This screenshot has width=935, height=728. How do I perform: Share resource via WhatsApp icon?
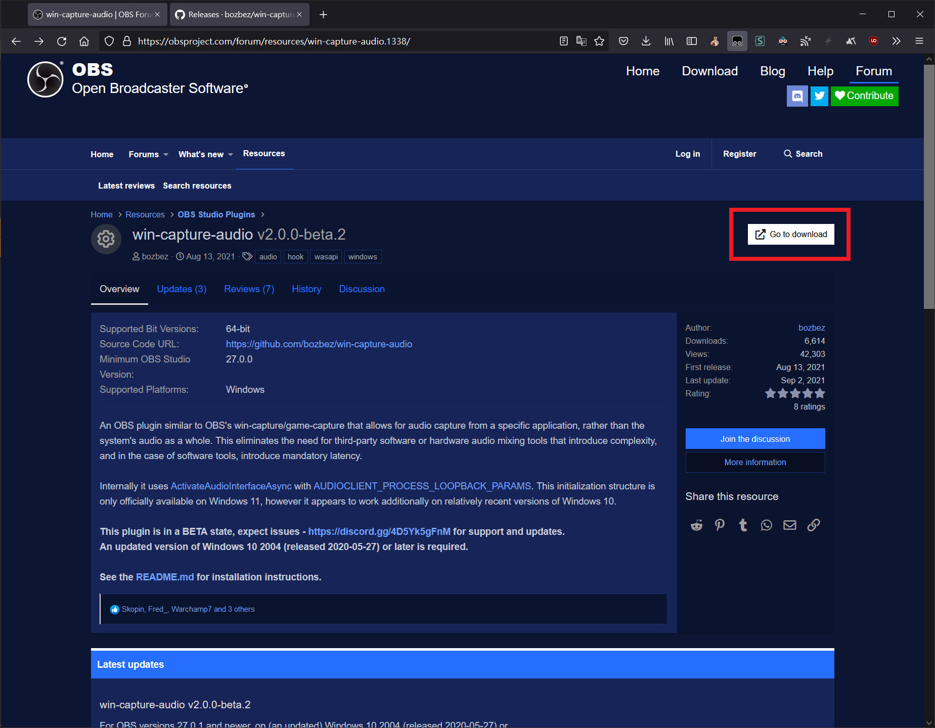pyautogui.click(x=767, y=525)
